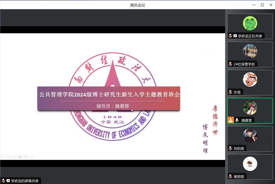This screenshot has width=275, height=184.
Task: Click the 中国 武汉 text on the seal
Action: pyautogui.click(x=112, y=122)
